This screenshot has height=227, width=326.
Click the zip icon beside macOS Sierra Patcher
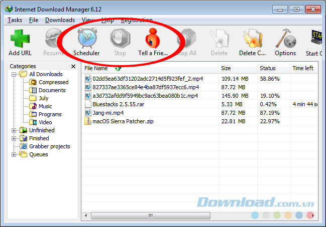click(88, 121)
